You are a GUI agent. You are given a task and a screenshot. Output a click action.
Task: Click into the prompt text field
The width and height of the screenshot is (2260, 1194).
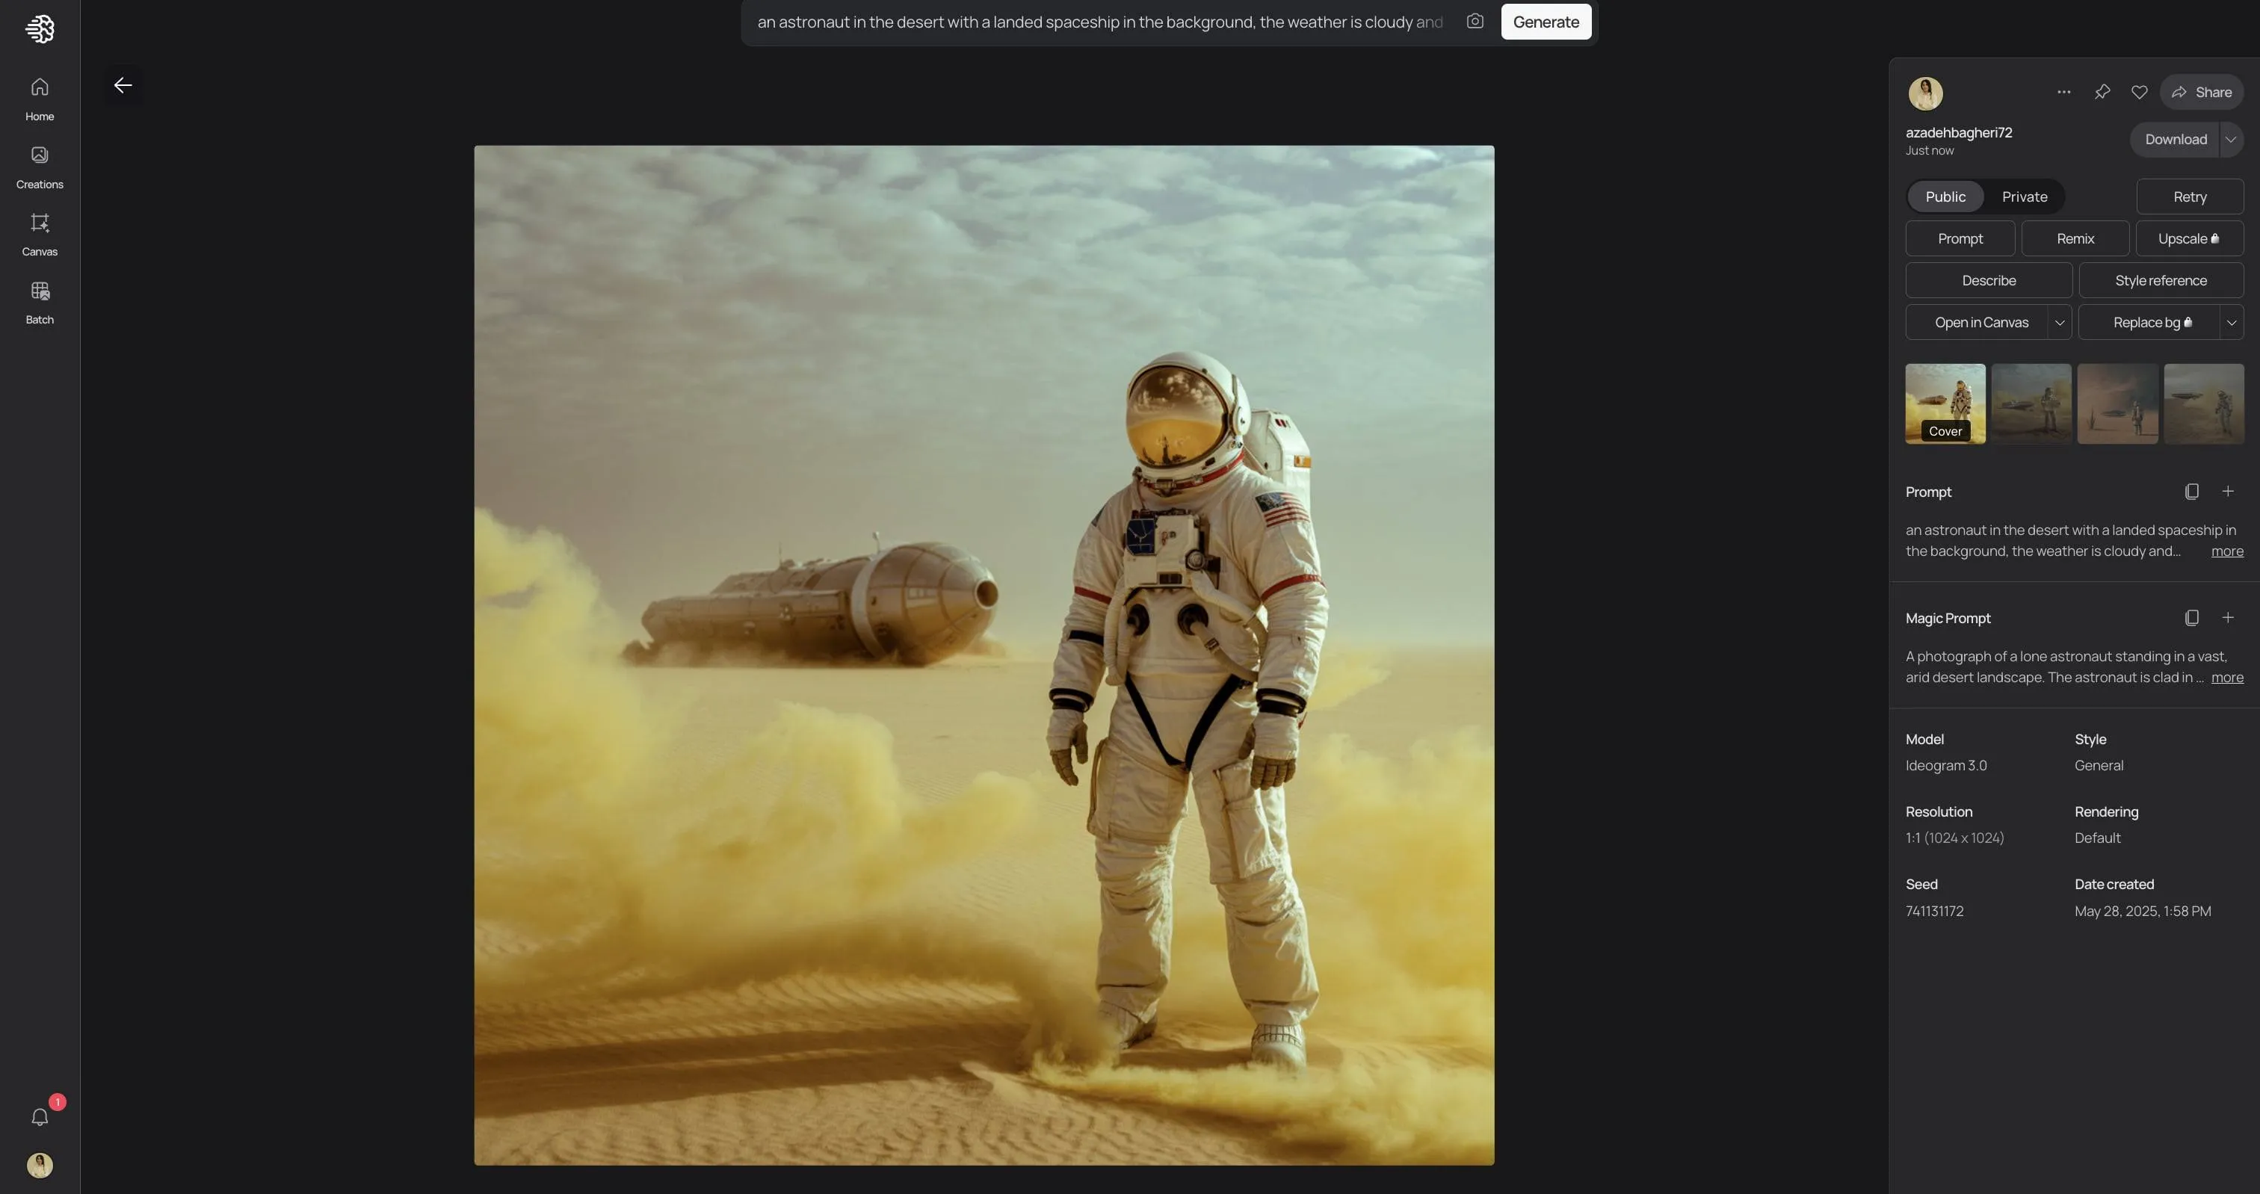coord(1096,22)
